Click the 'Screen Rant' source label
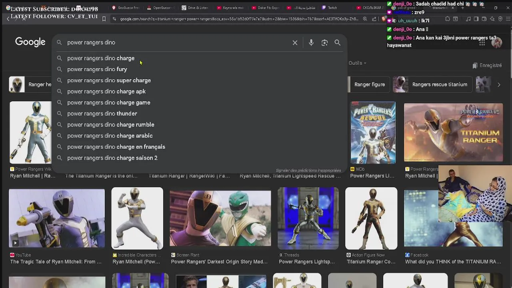 pos(188,255)
